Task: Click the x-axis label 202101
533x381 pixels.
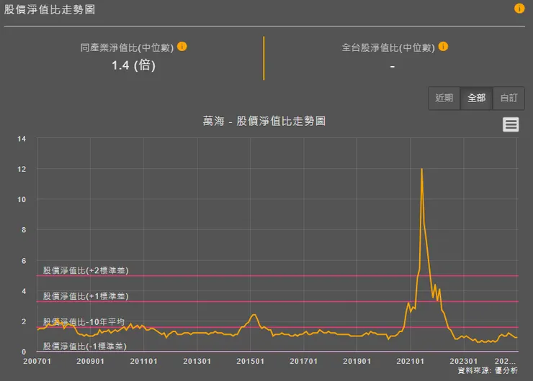Action: coord(411,362)
